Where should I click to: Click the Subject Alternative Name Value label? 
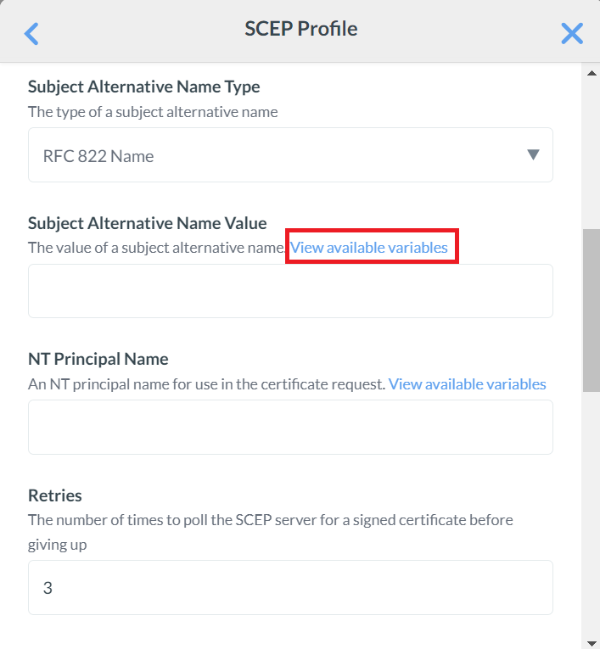click(147, 223)
